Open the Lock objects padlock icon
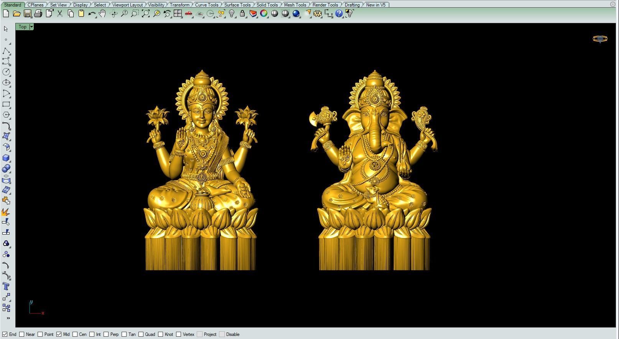This screenshot has height=339, width=619. pyautogui.click(x=242, y=14)
